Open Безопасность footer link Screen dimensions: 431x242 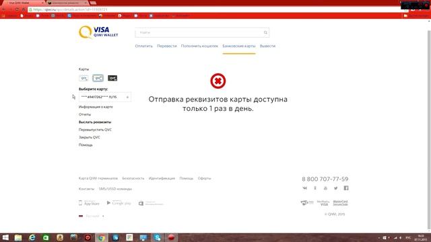(x=133, y=178)
